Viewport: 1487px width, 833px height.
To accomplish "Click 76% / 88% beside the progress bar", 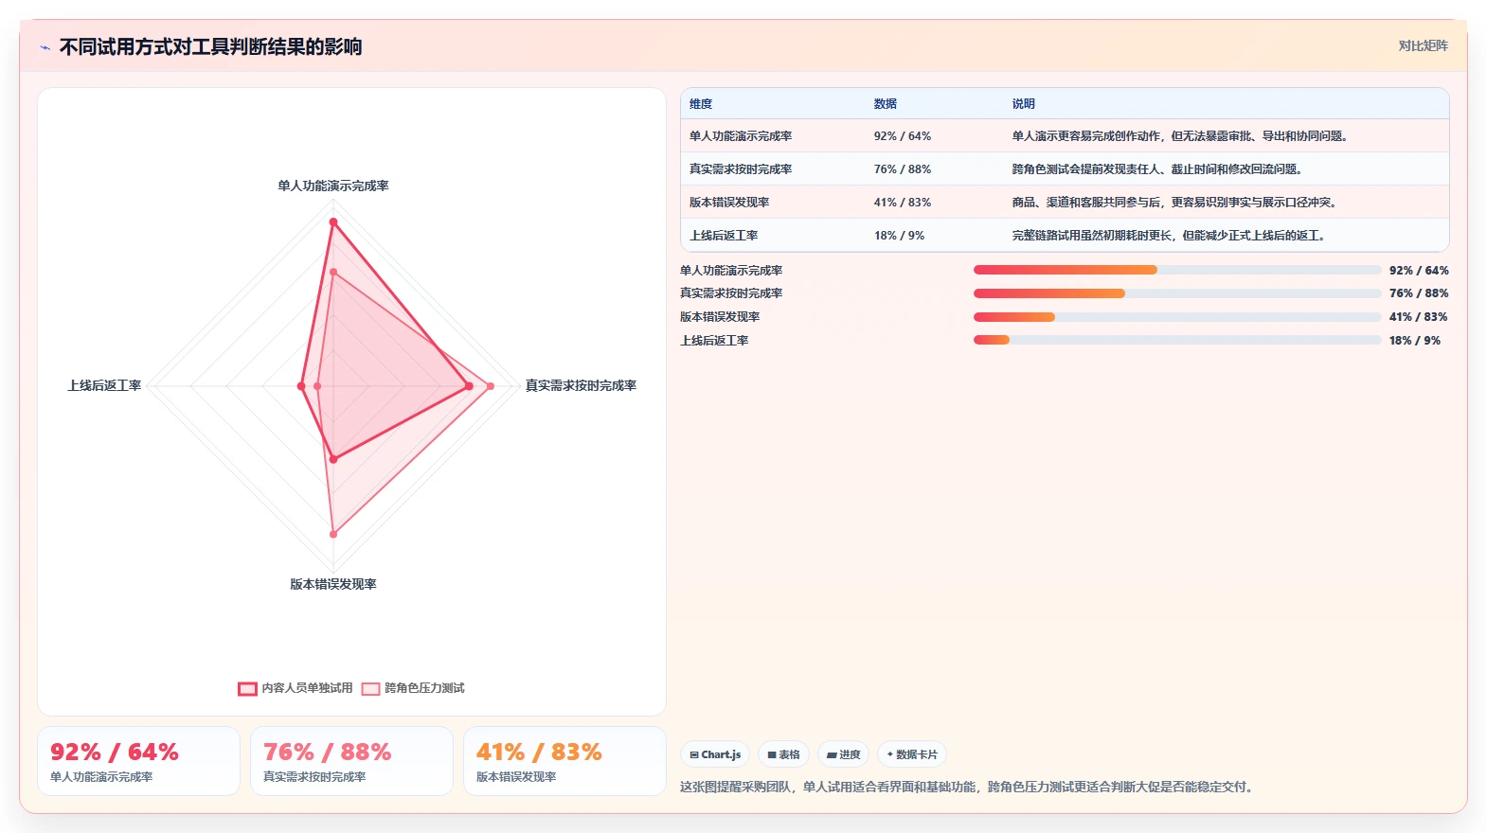I will pyautogui.click(x=1419, y=293).
